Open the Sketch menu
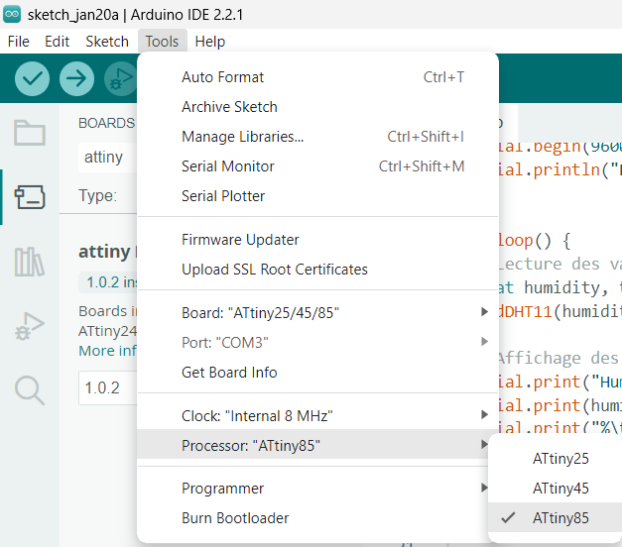Image resolution: width=622 pixels, height=547 pixels. pyautogui.click(x=107, y=42)
